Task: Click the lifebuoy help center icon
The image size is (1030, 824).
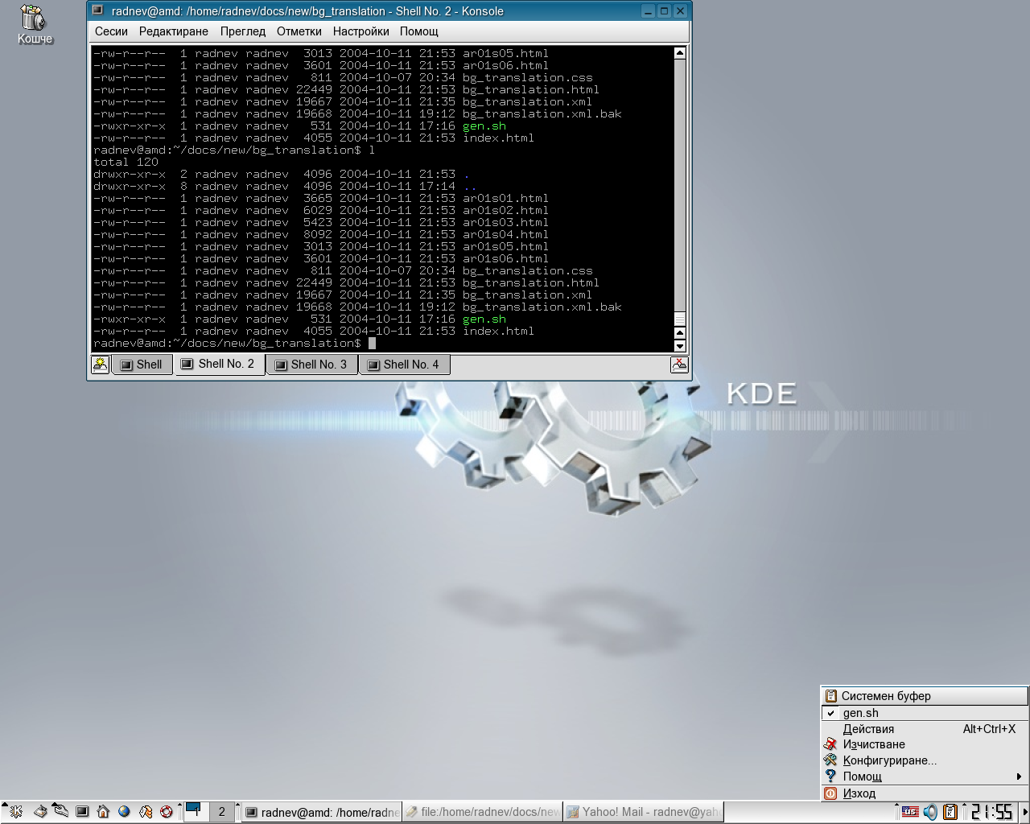Action: (x=167, y=812)
